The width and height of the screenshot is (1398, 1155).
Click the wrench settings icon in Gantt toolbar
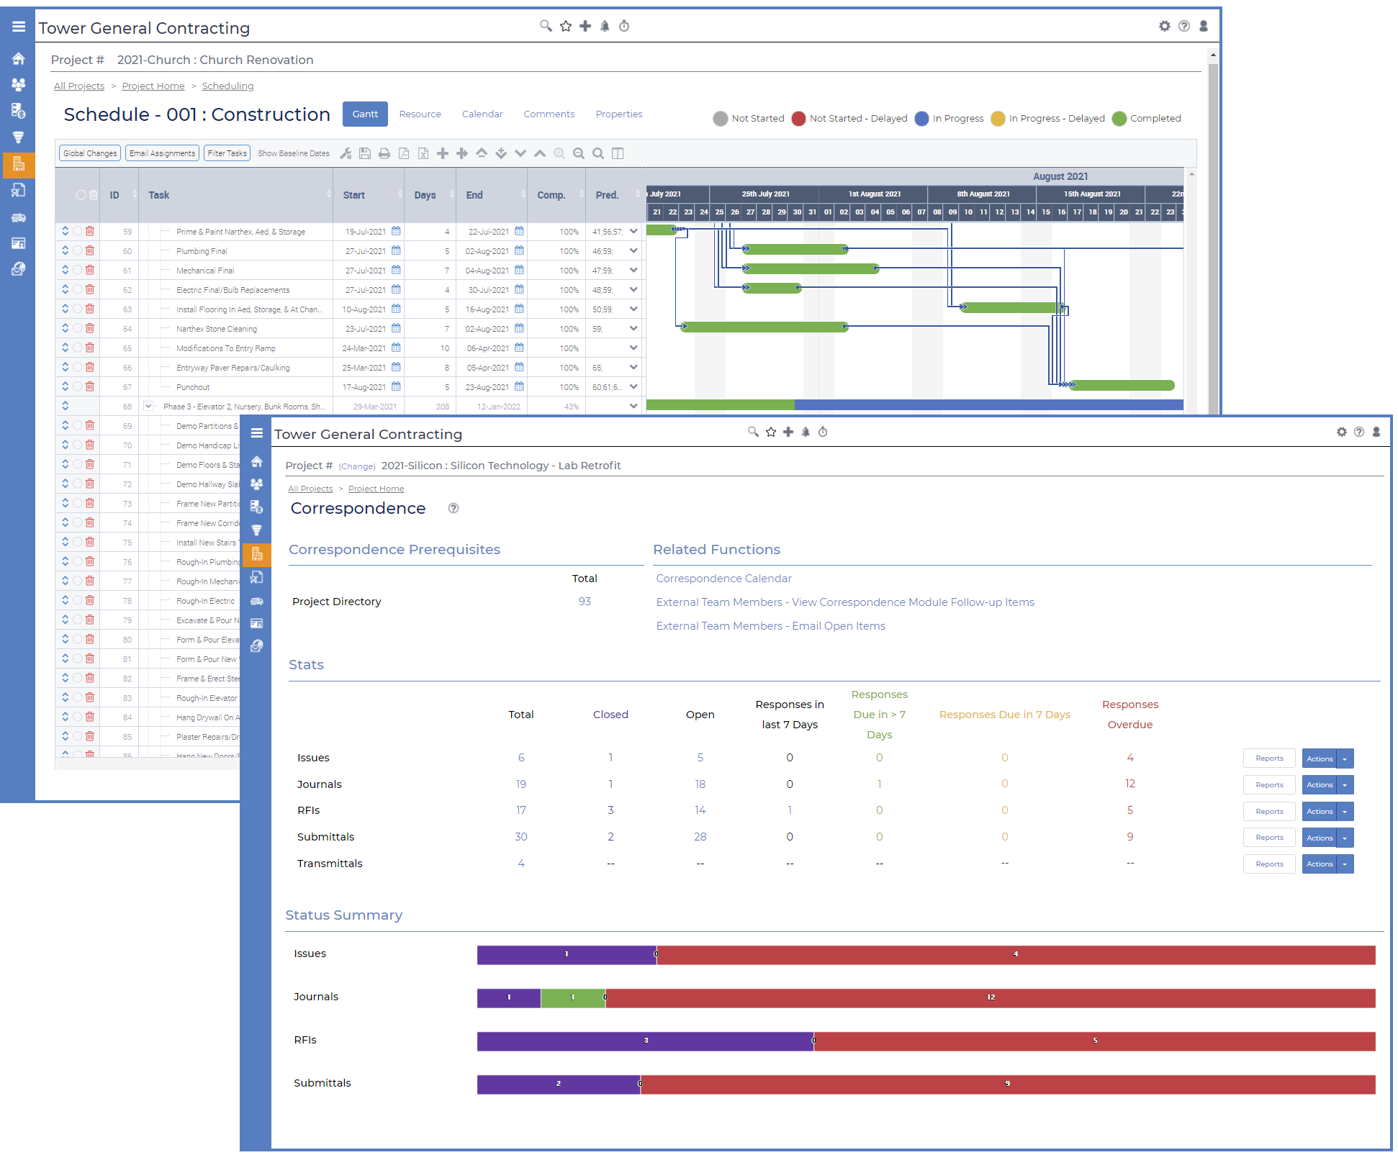pyautogui.click(x=346, y=153)
